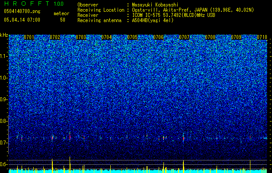
Task: Click the 0709 time marker
Action: coord(236,37)
